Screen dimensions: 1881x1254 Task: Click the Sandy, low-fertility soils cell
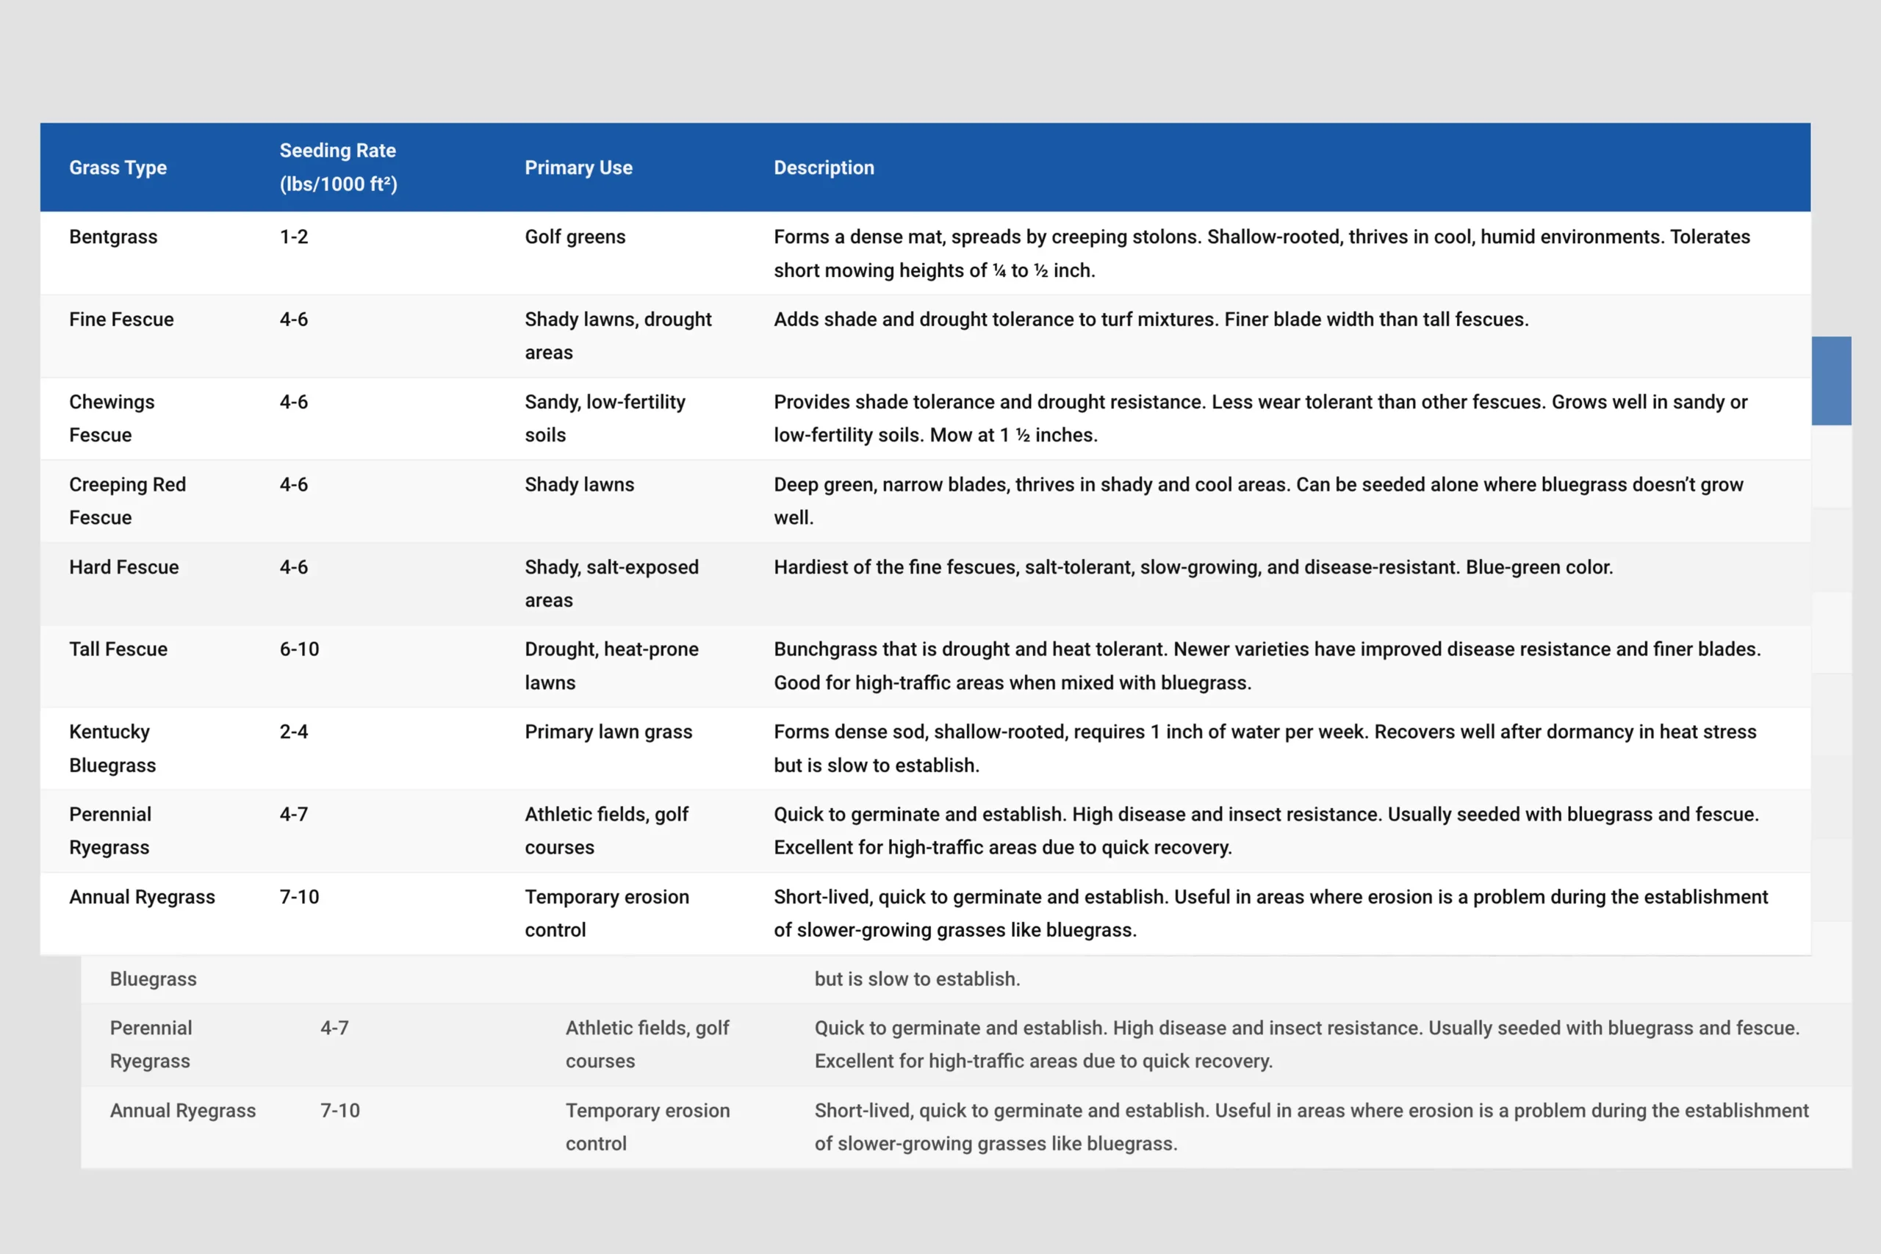(x=605, y=418)
